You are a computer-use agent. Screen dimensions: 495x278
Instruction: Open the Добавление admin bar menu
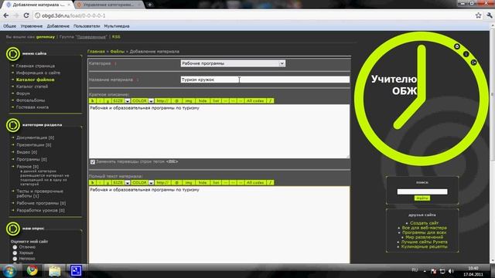tap(58, 26)
